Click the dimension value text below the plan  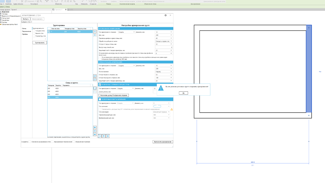click(253, 162)
